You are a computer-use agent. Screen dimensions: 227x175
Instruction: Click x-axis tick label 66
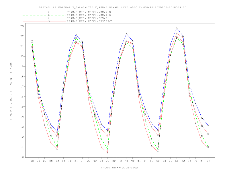click(x=171, y=161)
